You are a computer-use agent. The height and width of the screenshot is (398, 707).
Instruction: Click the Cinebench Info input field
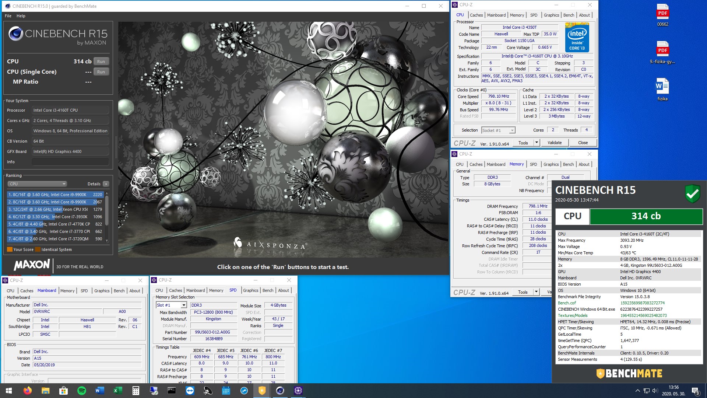pyautogui.click(x=70, y=162)
